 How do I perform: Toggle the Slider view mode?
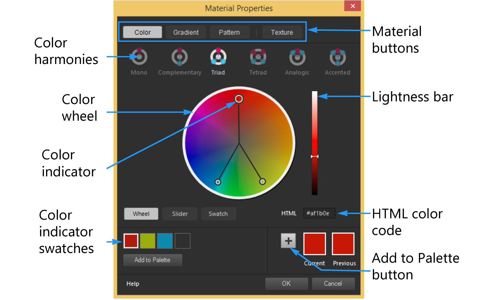click(180, 214)
